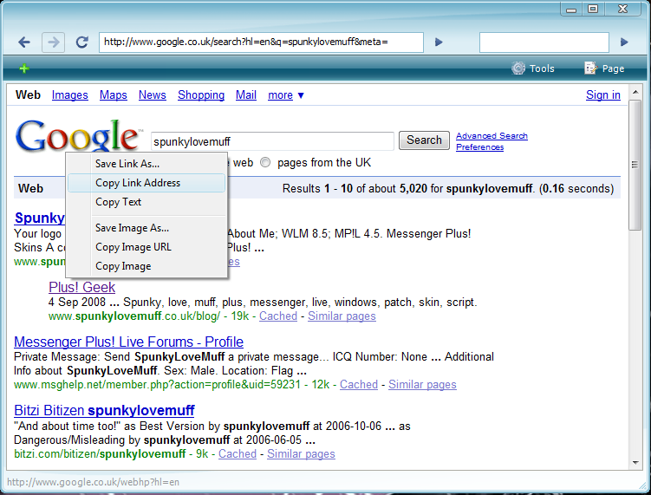Viewport: 651px width, 495px height.
Task: Click the forward navigation arrow
Action: pyautogui.click(x=53, y=42)
